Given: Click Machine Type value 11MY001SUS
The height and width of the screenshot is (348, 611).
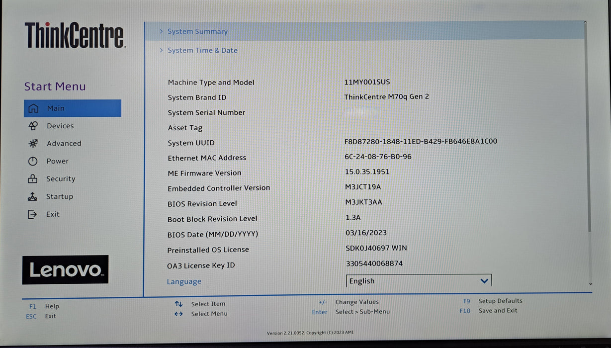Looking at the screenshot, I should click(367, 82).
